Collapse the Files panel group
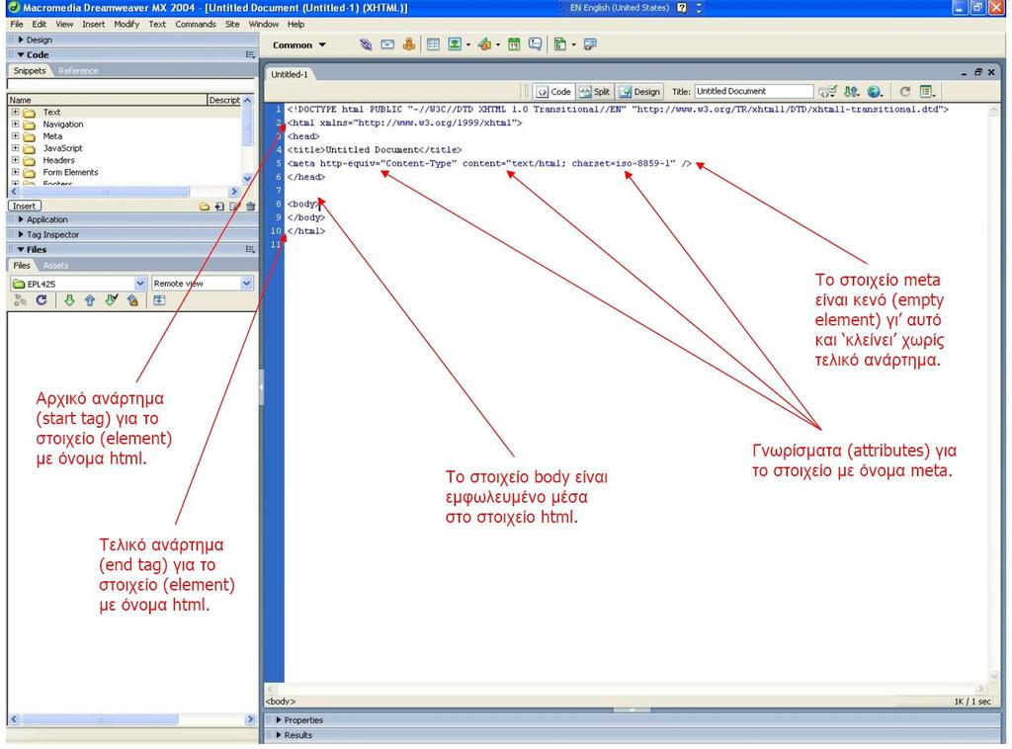The height and width of the screenshot is (749, 1012). (22, 250)
